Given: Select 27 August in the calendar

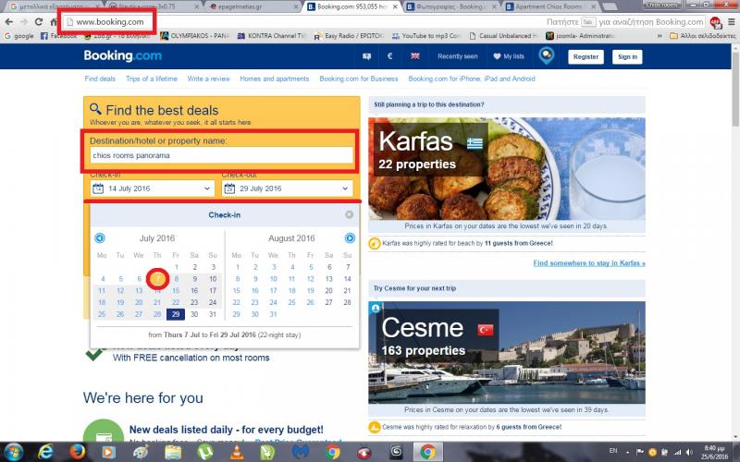Looking at the screenshot, I should (x=329, y=303).
